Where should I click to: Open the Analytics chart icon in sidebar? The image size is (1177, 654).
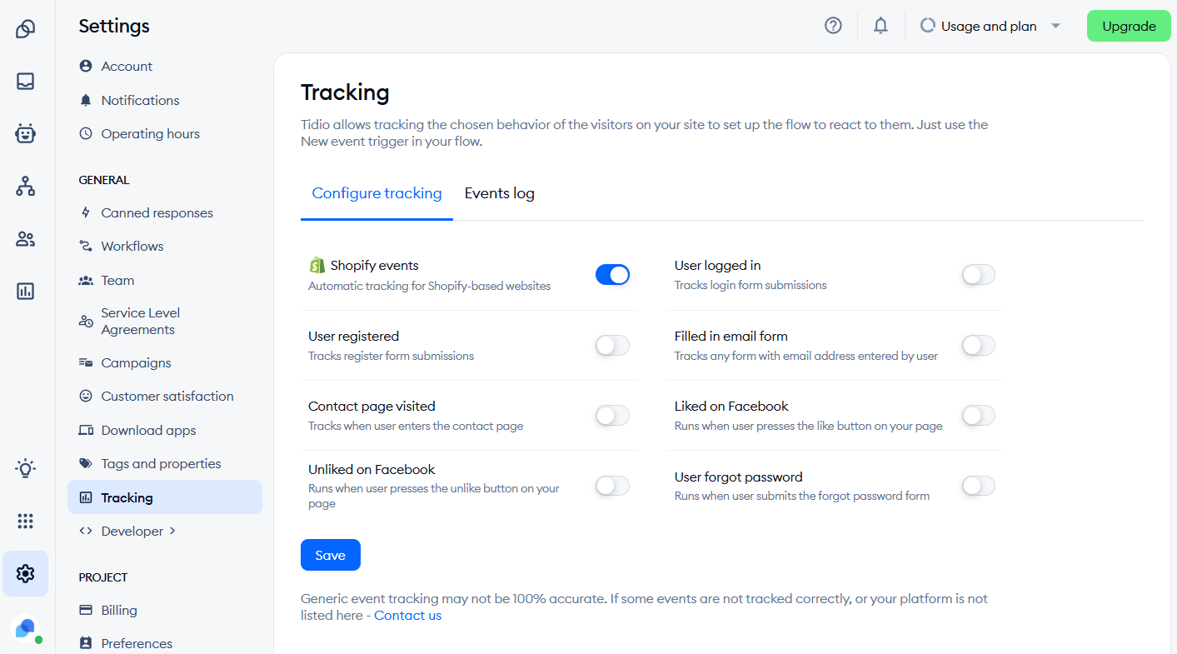pyautogui.click(x=25, y=291)
